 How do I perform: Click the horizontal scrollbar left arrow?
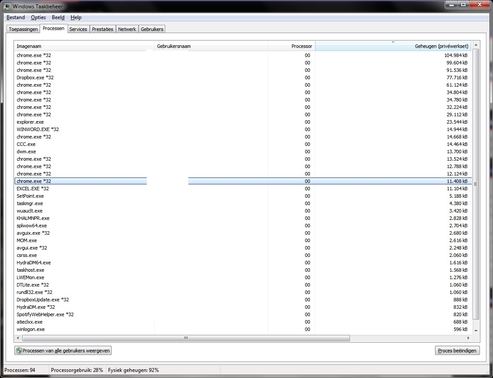pyautogui.click(x=18, y=338)
